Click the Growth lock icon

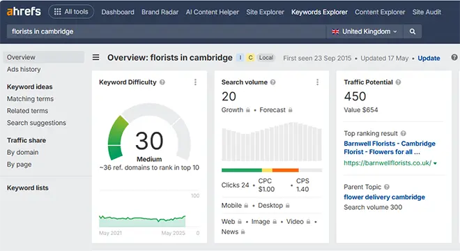248,109
